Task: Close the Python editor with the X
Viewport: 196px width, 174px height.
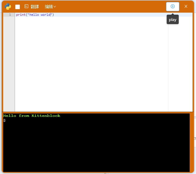Action: click(x=186, y=6)
